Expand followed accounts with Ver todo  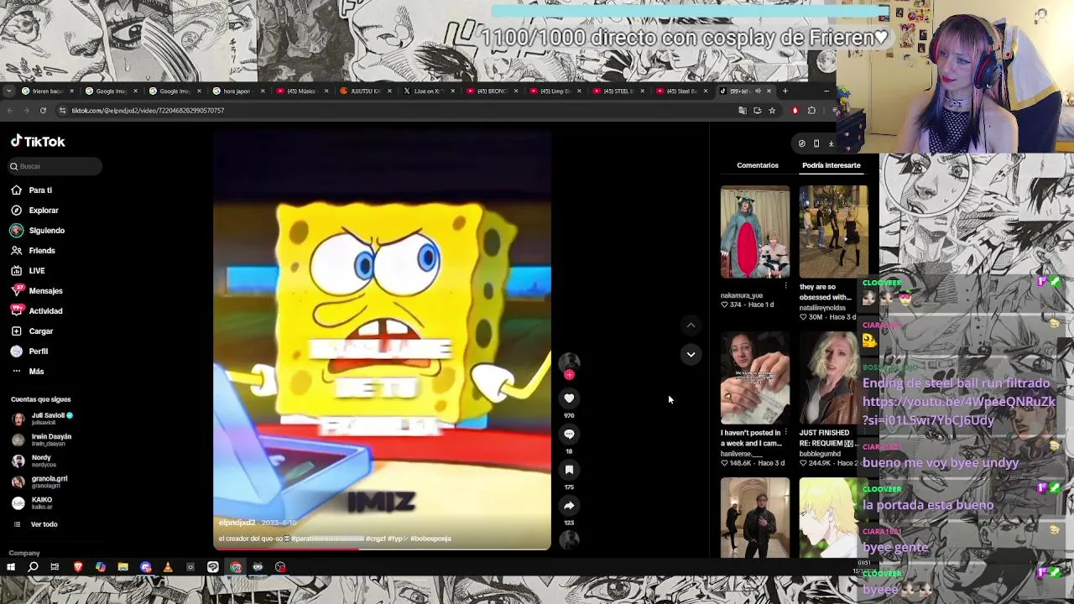pos(44,524)
